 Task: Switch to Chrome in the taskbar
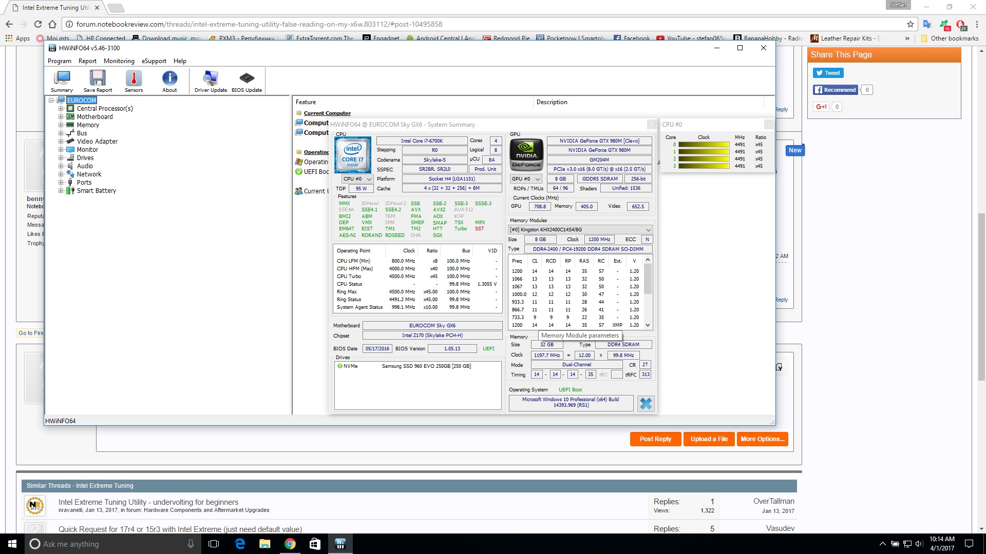click(290, 544)
